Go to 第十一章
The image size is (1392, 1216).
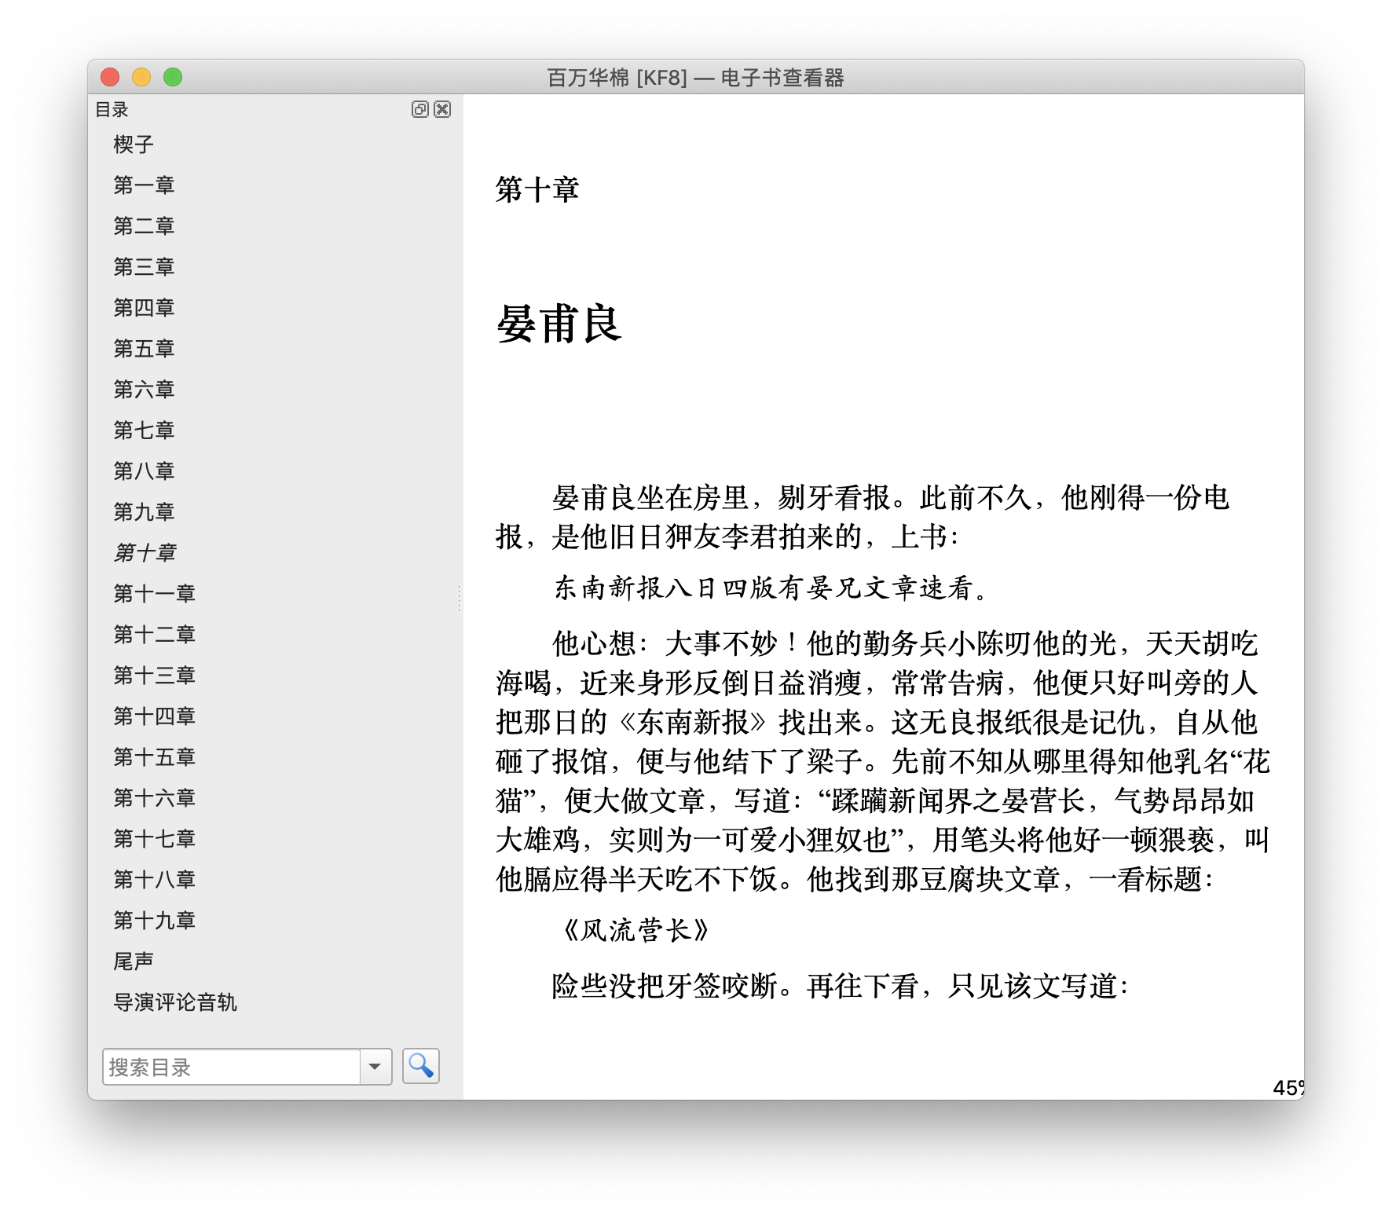pos(154,594)
